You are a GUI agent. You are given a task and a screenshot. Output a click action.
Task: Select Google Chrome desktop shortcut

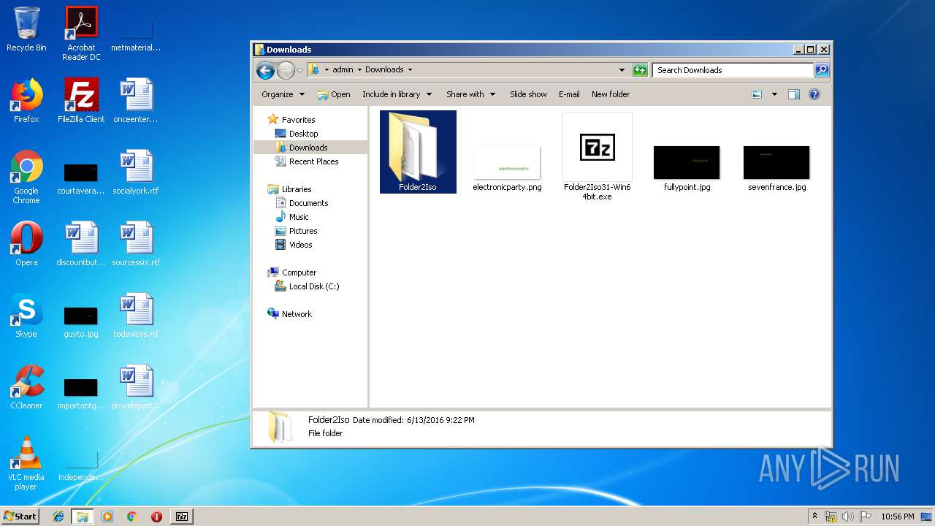26,177
